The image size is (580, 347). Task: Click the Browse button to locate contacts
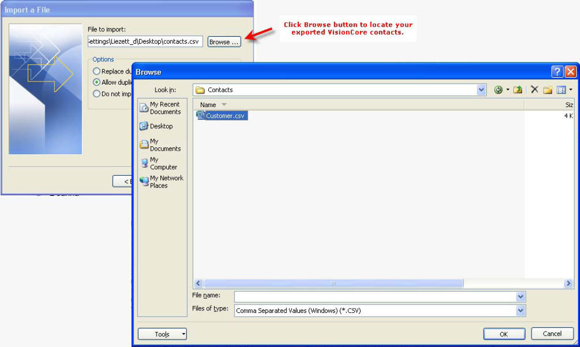224,41
